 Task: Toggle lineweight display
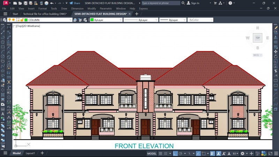click(x=212, y=154)
